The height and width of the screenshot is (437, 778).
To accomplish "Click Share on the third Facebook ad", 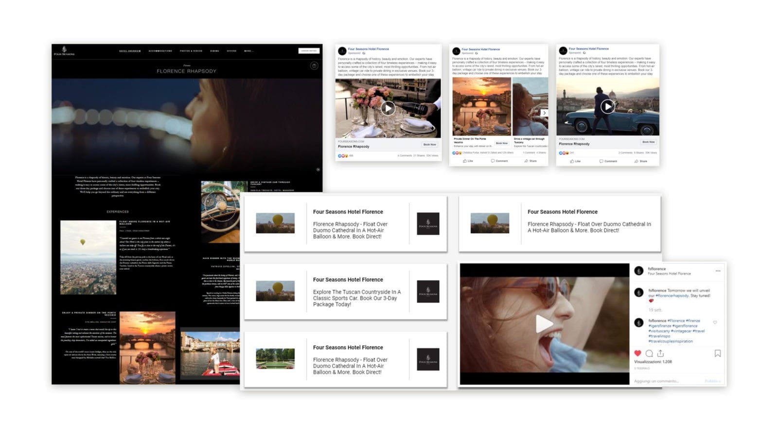I will [x=641, y=161].
